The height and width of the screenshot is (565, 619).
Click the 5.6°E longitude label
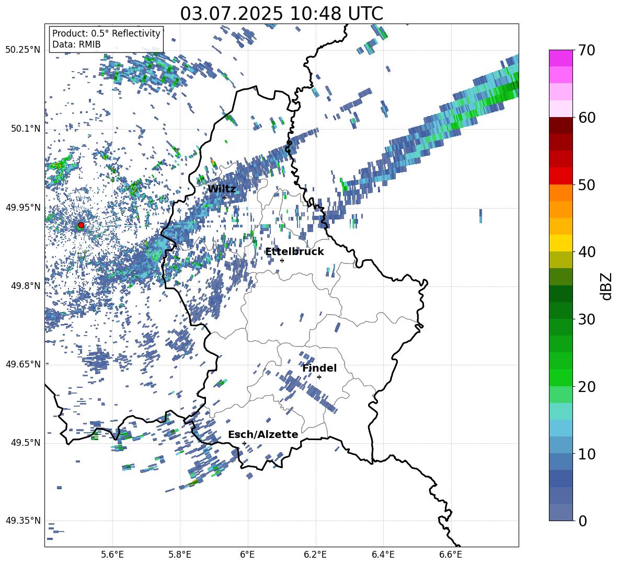[x=112, y=555]
